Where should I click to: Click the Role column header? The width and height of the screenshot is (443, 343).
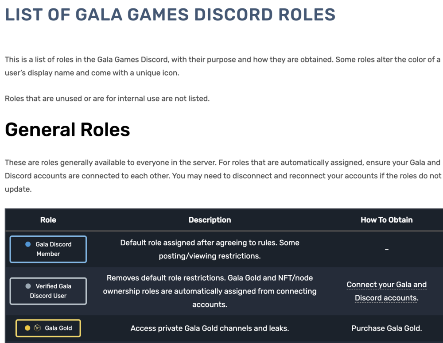coord(48,220)
